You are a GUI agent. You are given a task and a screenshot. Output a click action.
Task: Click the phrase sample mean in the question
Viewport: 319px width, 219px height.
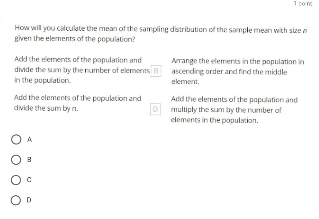click(x=251, y=29)
